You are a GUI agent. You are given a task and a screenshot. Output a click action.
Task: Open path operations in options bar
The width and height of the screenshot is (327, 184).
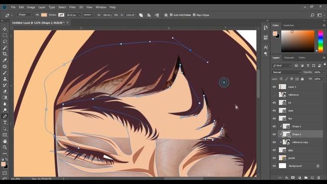click(x=141, y=15)
